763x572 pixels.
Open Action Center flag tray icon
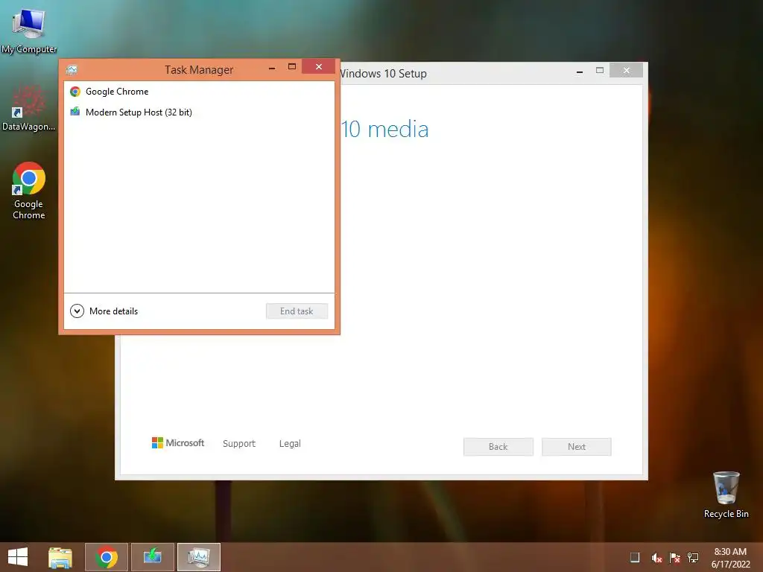click(674, 557)
